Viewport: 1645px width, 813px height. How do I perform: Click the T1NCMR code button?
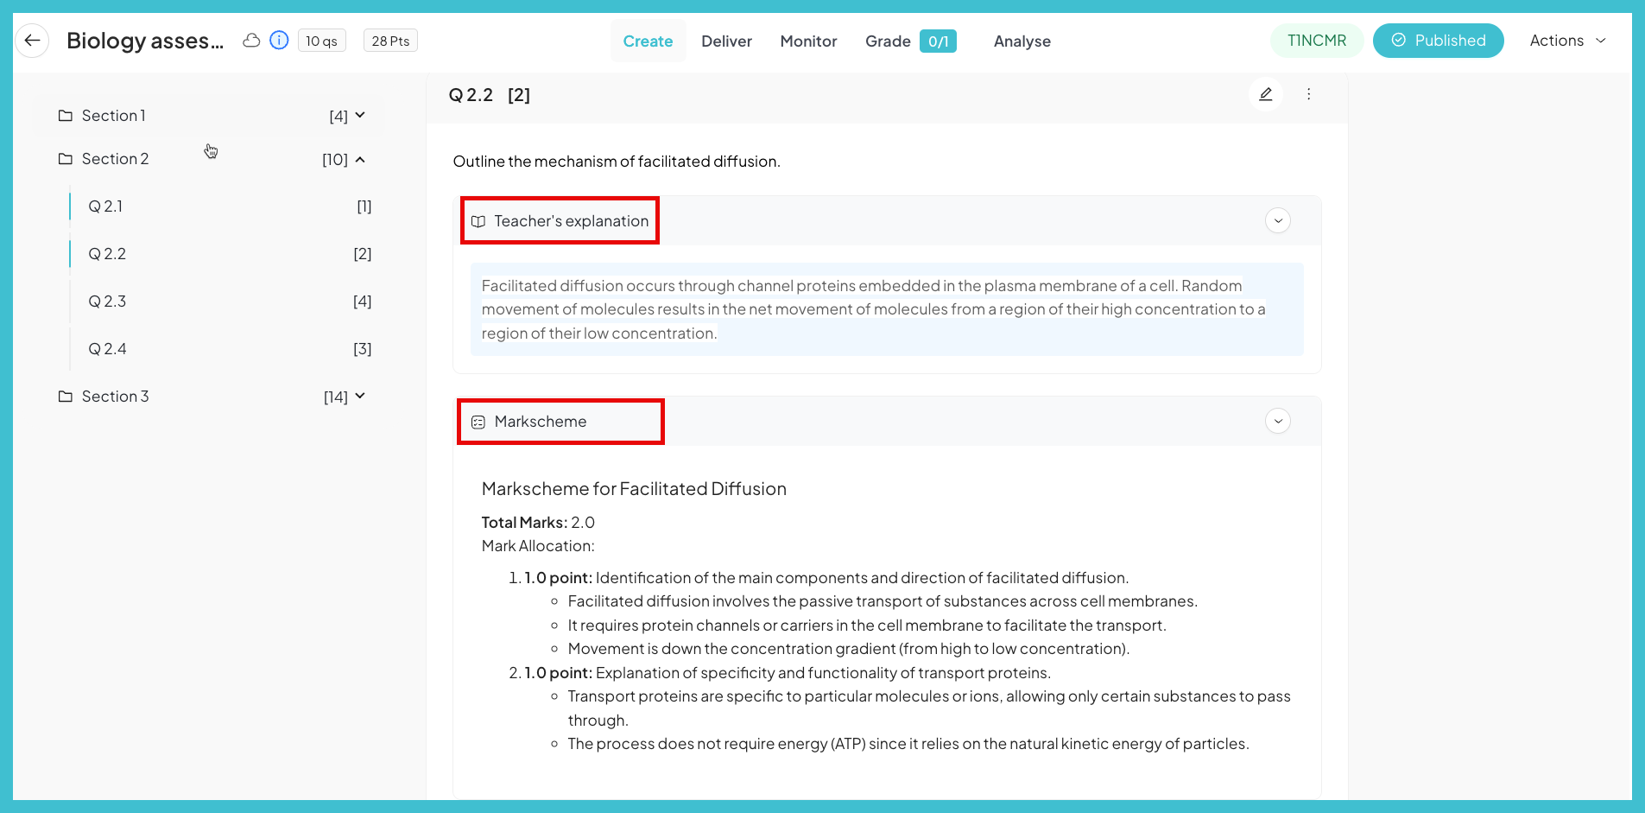[x=1316, y=40]
